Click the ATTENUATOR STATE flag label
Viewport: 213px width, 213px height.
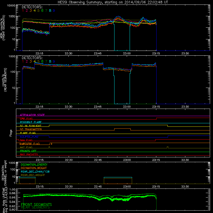(x=32, y=115)
